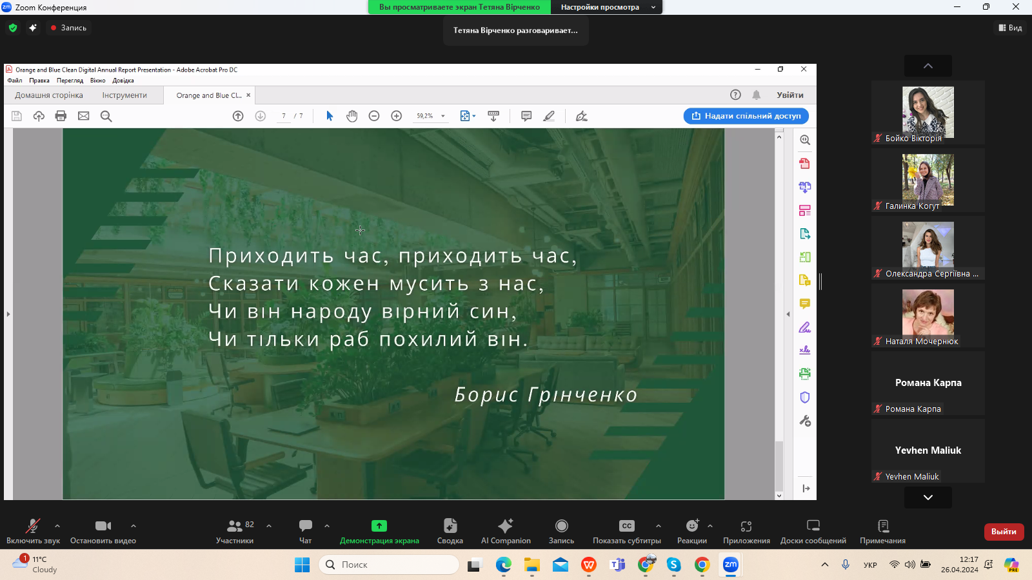The height and width of the screenshot is (580, 1032).
Task: Open the Whiteboards (Доски сообщений) panel
Action: (813, 531)
